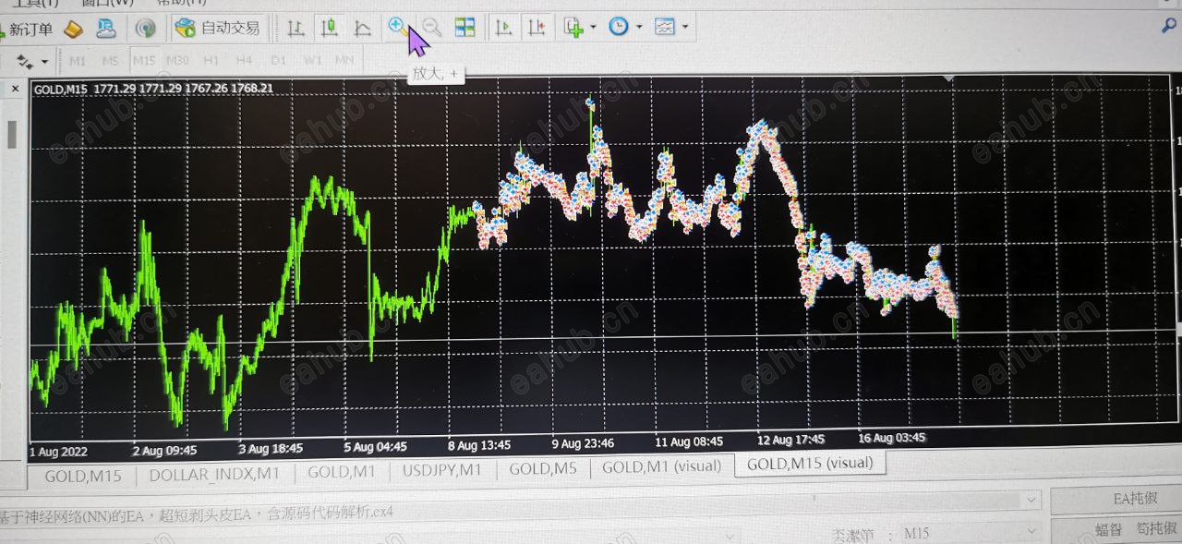Click the '3 Aug 18:45' time label
Screen dimensions: 1182x544
tap(271, 449)
